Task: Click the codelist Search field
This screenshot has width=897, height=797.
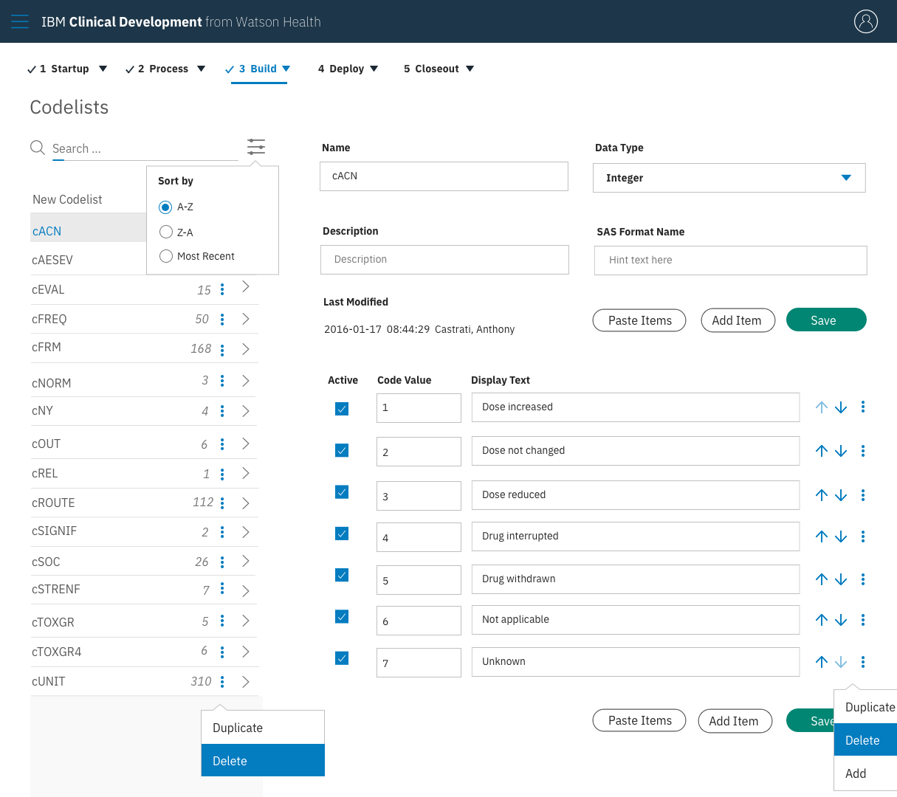Action: 145,148
